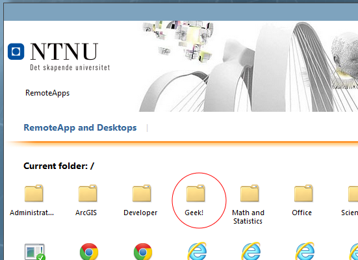Launch Internet Explorer icon beneath Office folder
The height and width of the screenshot is (260, 358).
(x=305, y=251)
